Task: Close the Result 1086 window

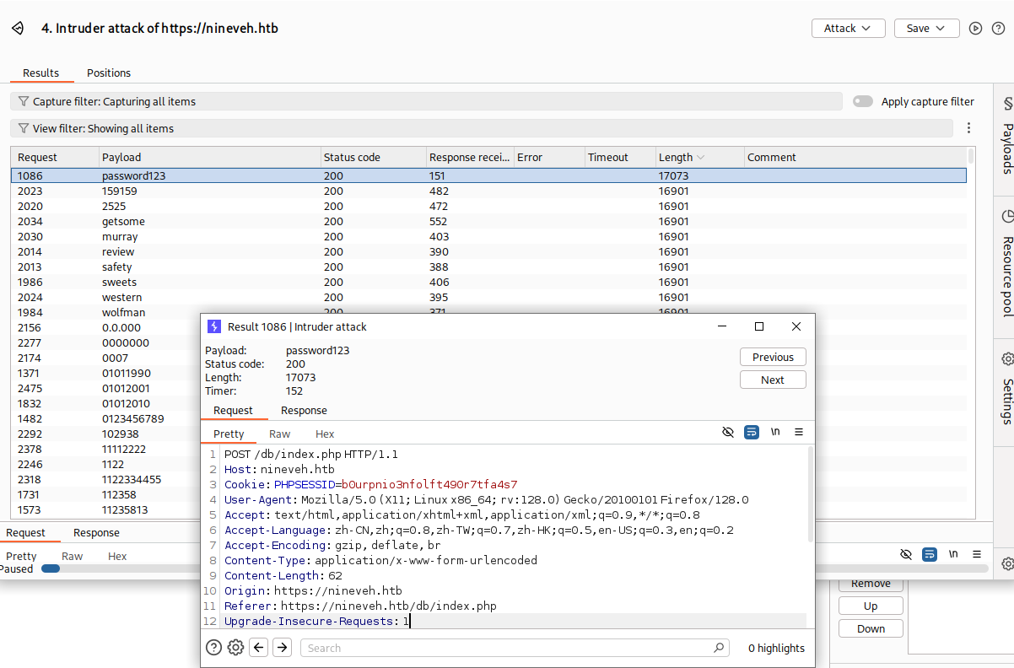Action: click(796, 326)
